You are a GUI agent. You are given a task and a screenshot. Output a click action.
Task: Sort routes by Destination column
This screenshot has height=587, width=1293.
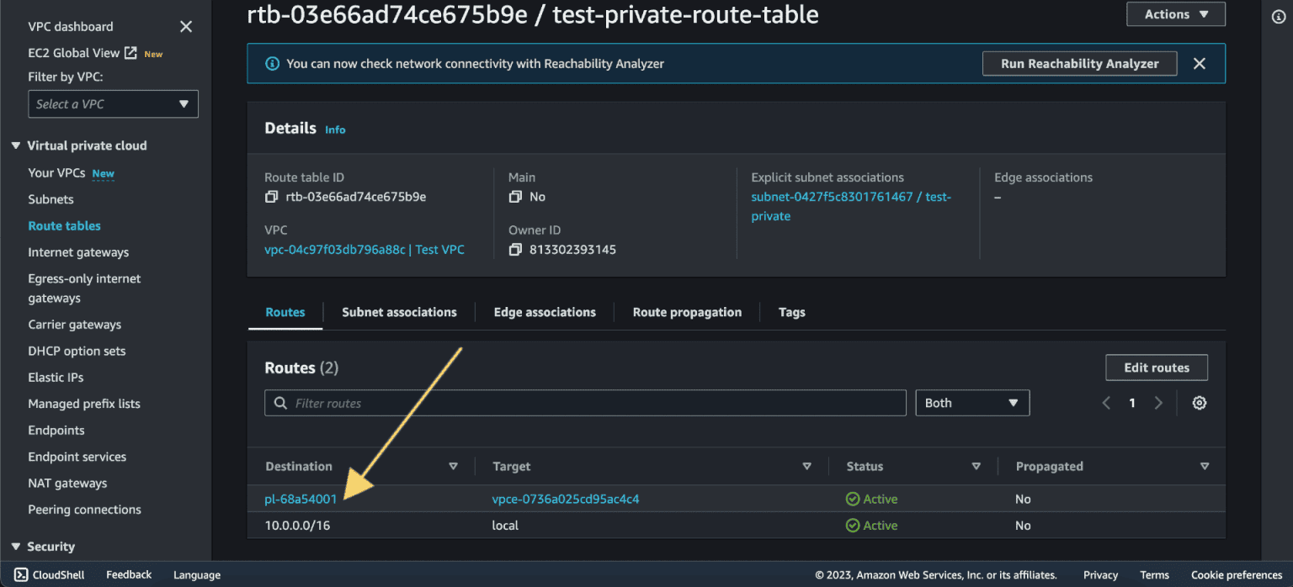(453, 467)
